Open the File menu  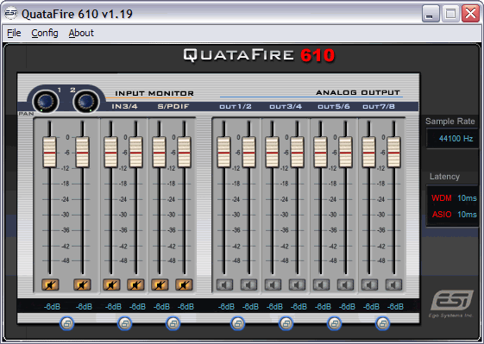[x=14, y=33]
